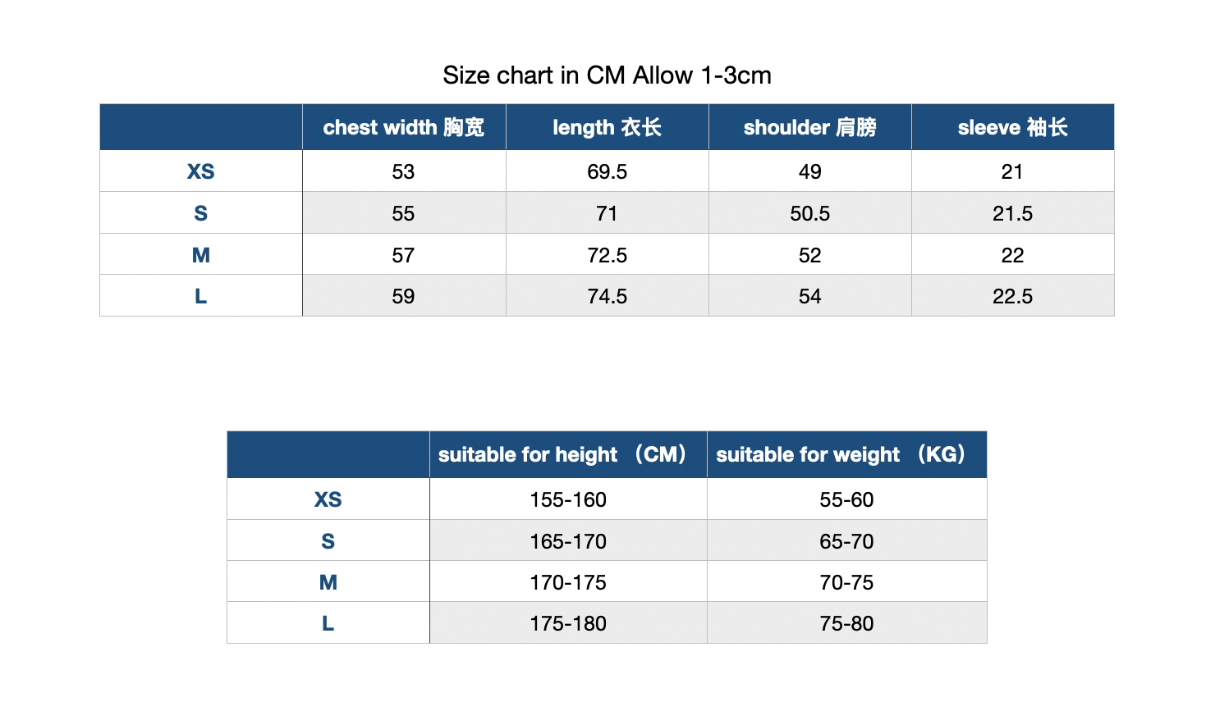Click the 22.5 sleeve cell

click(1012, 296)
